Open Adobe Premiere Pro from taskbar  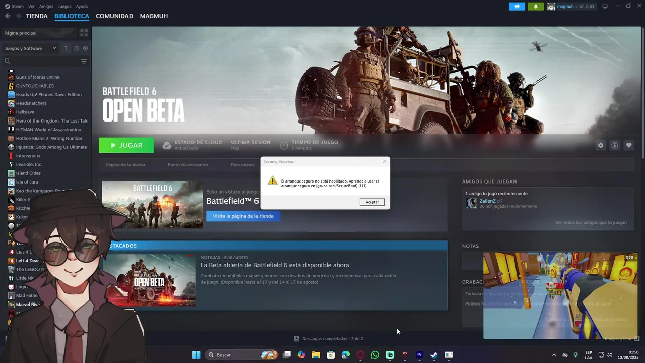(x=419, y=355)
